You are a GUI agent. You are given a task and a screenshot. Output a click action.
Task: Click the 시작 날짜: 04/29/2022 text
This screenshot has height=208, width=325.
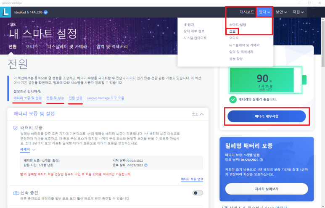click(x=128, y=161)
